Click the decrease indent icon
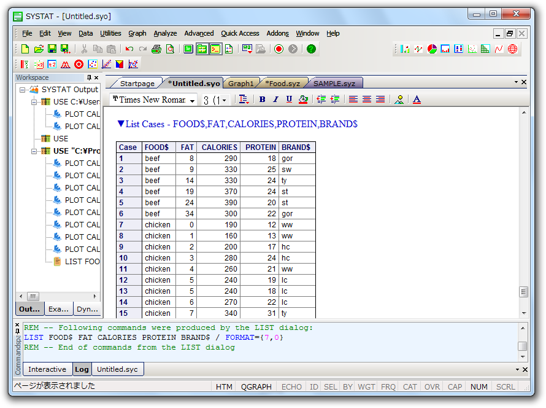546x408 pixels. [x=321, y=100]
